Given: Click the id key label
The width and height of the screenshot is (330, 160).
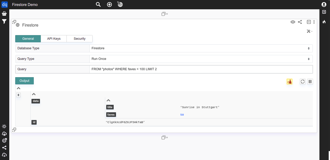Looking at the screenshot, I should pyautogui.click(x=34, y=122).
